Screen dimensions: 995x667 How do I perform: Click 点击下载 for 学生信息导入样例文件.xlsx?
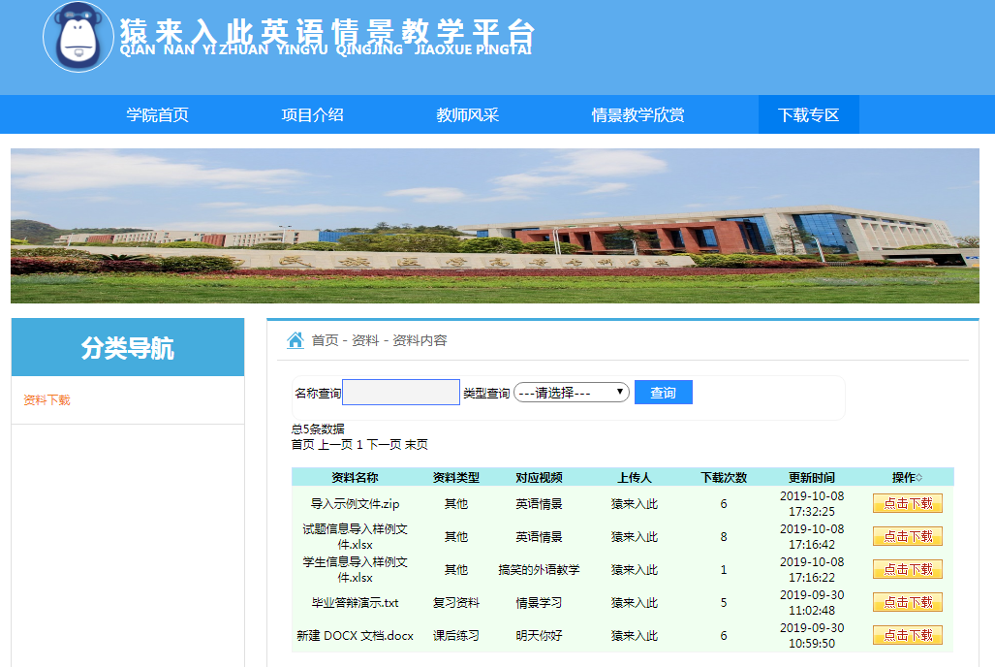pos(907,569)
